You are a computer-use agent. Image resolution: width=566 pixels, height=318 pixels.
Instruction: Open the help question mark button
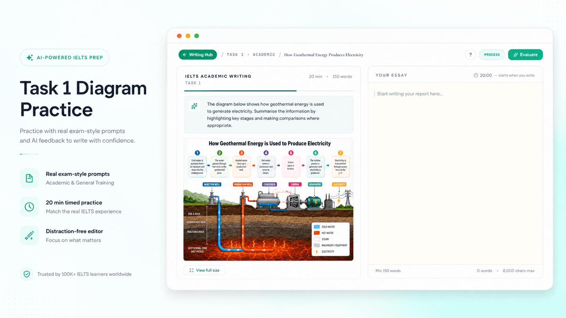tap(470, 55)
